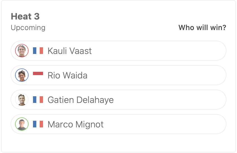Viewport: 237px width, 153px height.
Task: Click the 'Who will win?' label
Action: 202,28
